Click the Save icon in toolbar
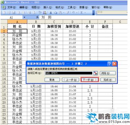The image size is (130, 125). (14, 12)
